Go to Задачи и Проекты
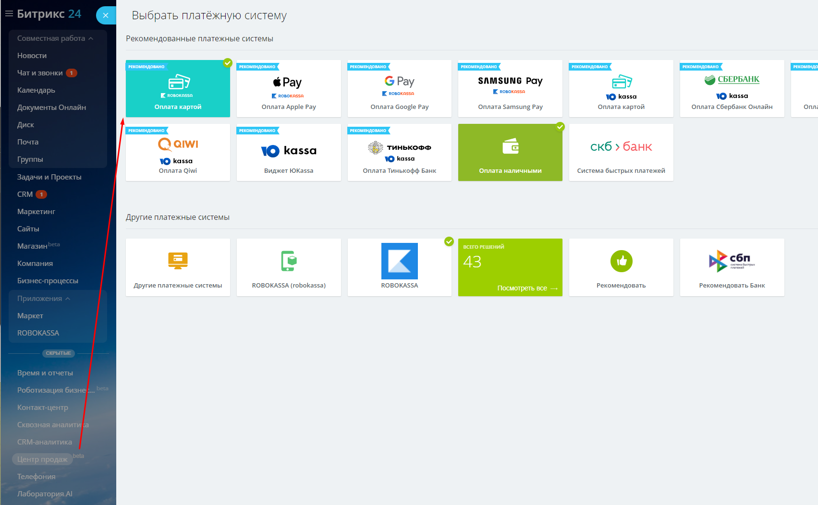This screenshot has height=505, width=818. click(49, 177)
